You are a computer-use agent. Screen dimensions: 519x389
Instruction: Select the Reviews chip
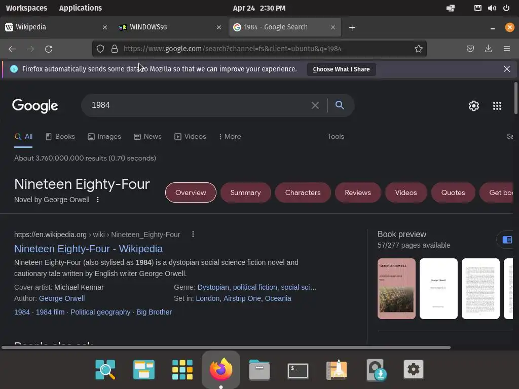[x=358, y=192]
